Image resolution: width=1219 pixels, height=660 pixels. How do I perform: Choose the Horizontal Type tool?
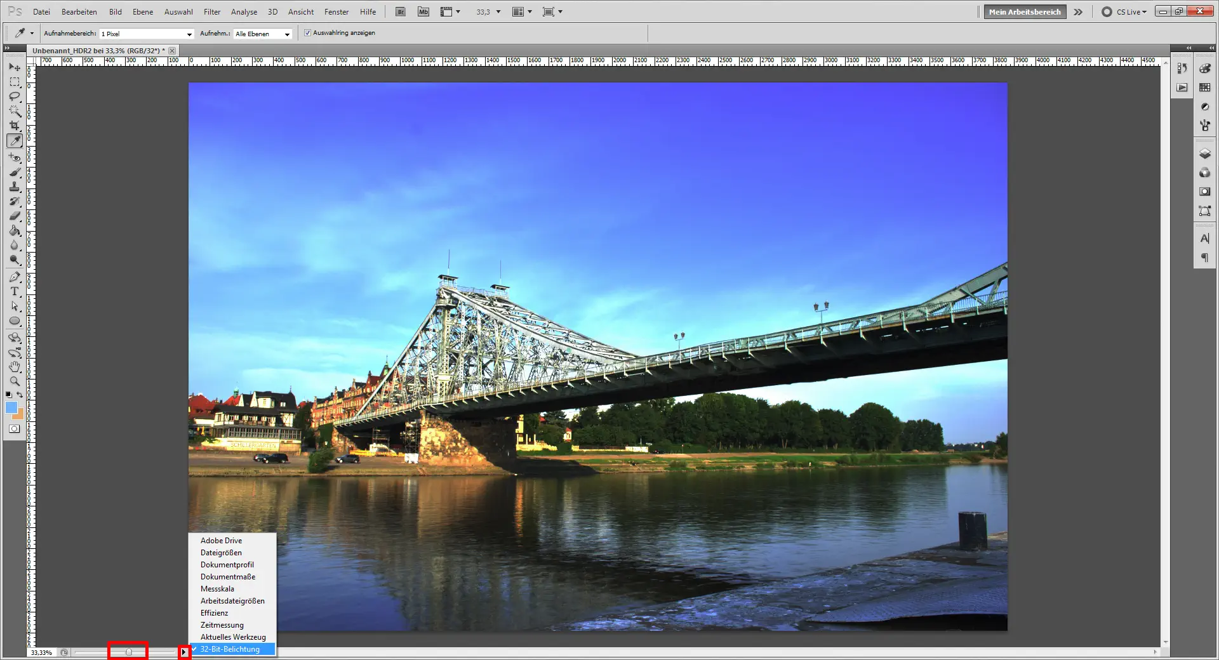[14, 292]
